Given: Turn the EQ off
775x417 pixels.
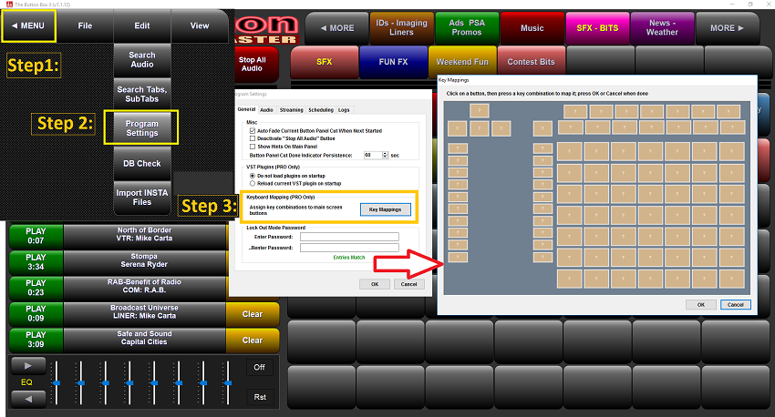Looking at the screenshot, I should pyautogui.click(x=259, y=367).
